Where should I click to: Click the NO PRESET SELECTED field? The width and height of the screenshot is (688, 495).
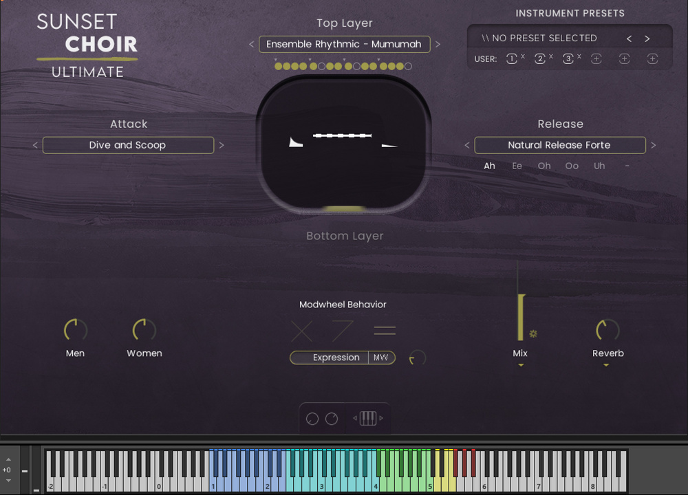pyautogui.click(x=539, y=38)
